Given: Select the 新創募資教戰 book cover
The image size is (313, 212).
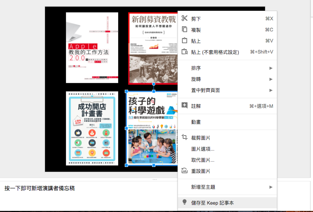Looking at the screenshot, I should tap(153, 48).
